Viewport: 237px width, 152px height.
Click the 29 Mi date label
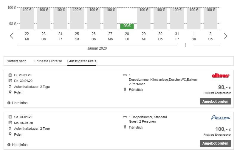(x=144, y=36)
